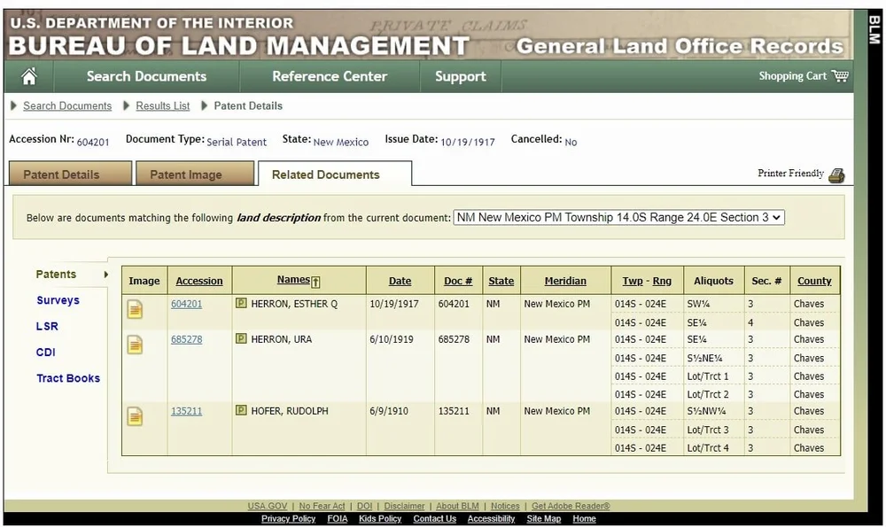Viewport: 886px width, 527px height.
Task: Open the USA.GOV footer link
Action: point(268,506)
